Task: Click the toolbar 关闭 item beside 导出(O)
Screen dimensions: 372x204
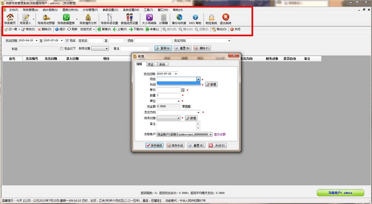Action: (x=235, y=30)
